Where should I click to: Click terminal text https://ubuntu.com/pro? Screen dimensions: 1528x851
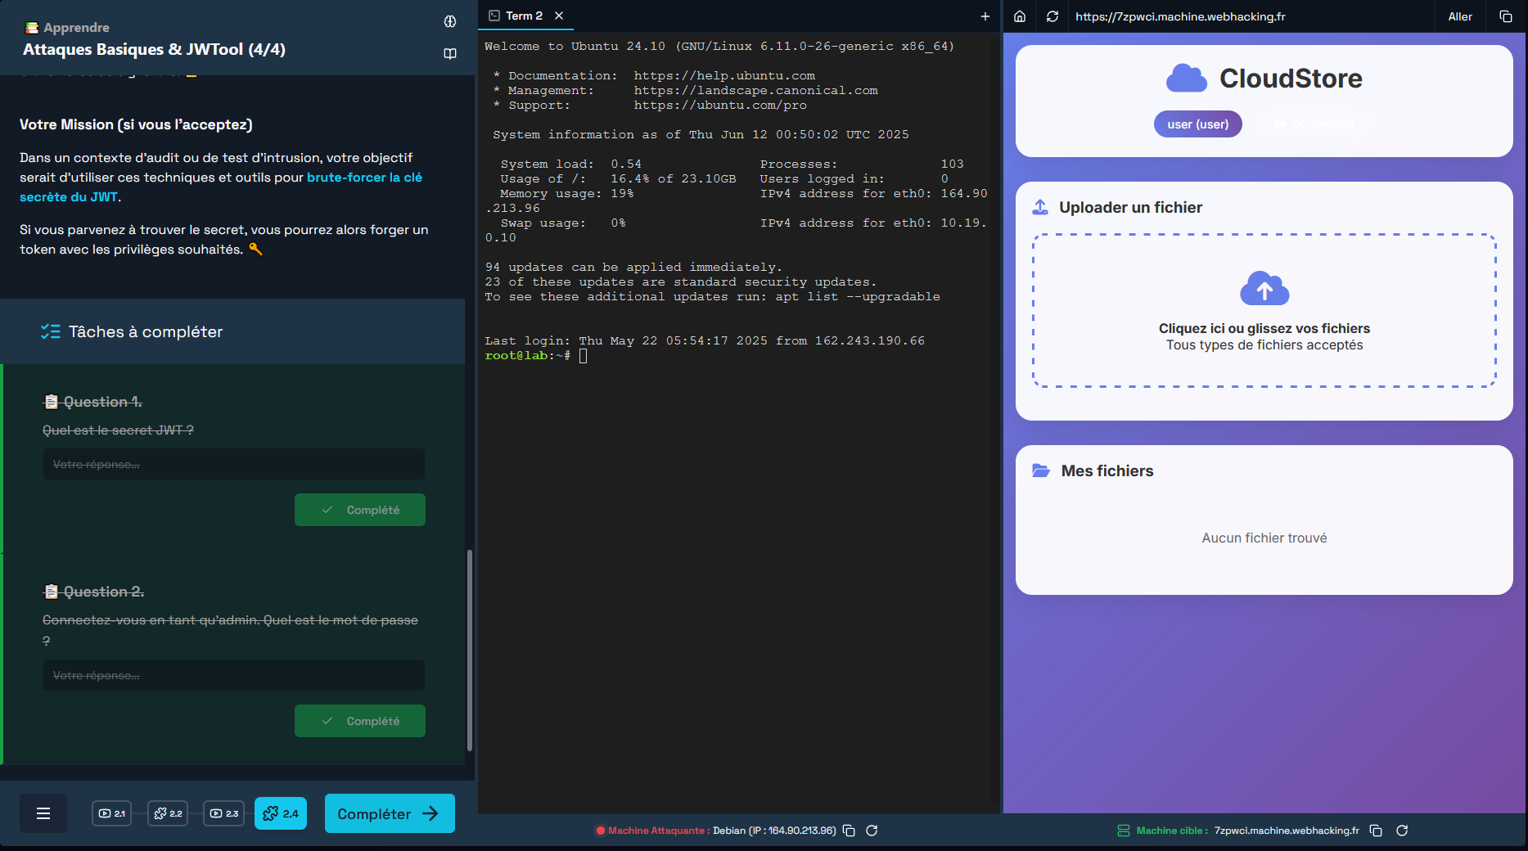point(720,106)
